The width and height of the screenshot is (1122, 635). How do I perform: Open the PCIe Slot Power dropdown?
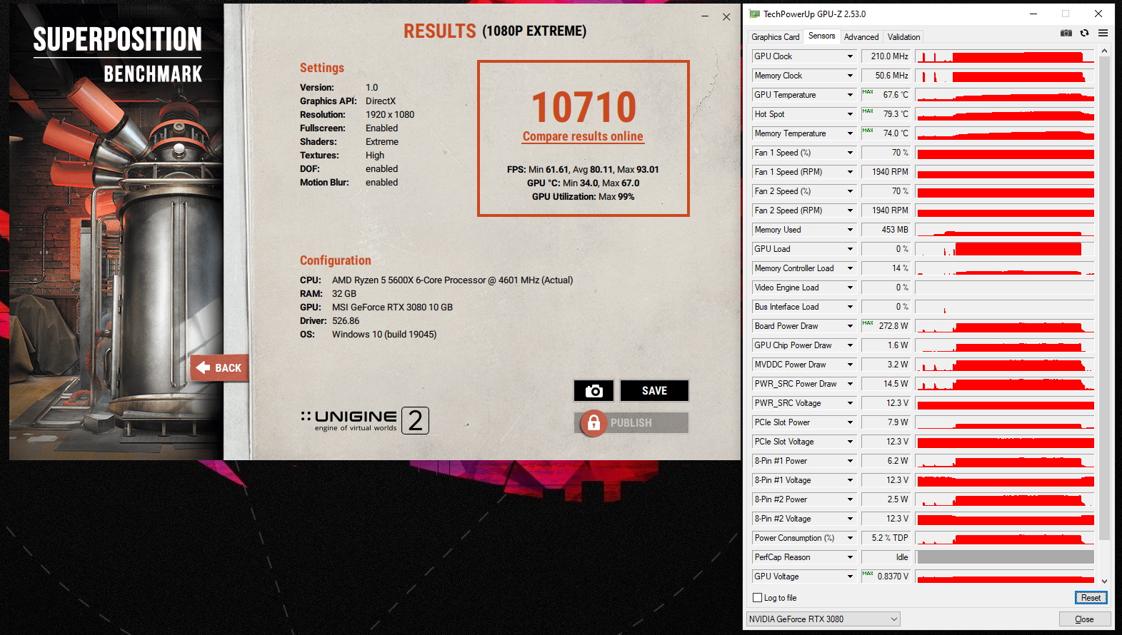850,422
